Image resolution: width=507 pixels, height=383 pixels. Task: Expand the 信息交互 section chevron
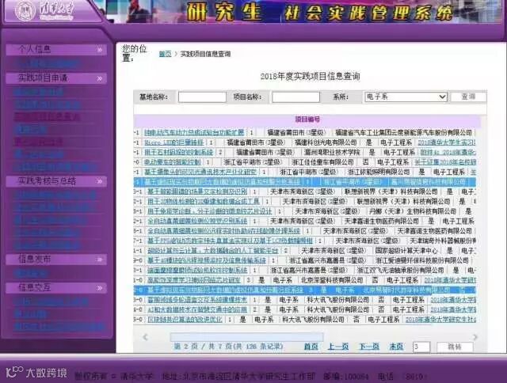tap(99, 288)
